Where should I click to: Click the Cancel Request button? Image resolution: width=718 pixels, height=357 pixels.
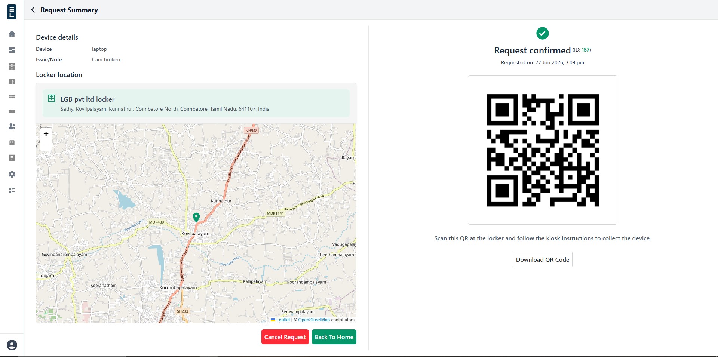click(x=285, y=337)
